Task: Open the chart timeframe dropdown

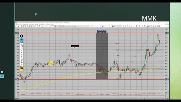Action: [x=116, y=26]
